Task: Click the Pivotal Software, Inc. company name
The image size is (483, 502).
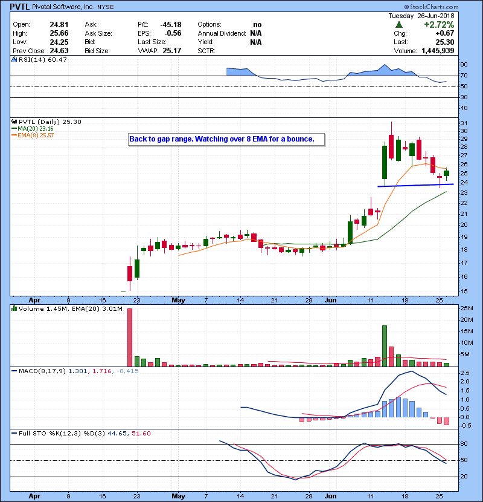Action: pyautogui.click(x=63, y=7)
